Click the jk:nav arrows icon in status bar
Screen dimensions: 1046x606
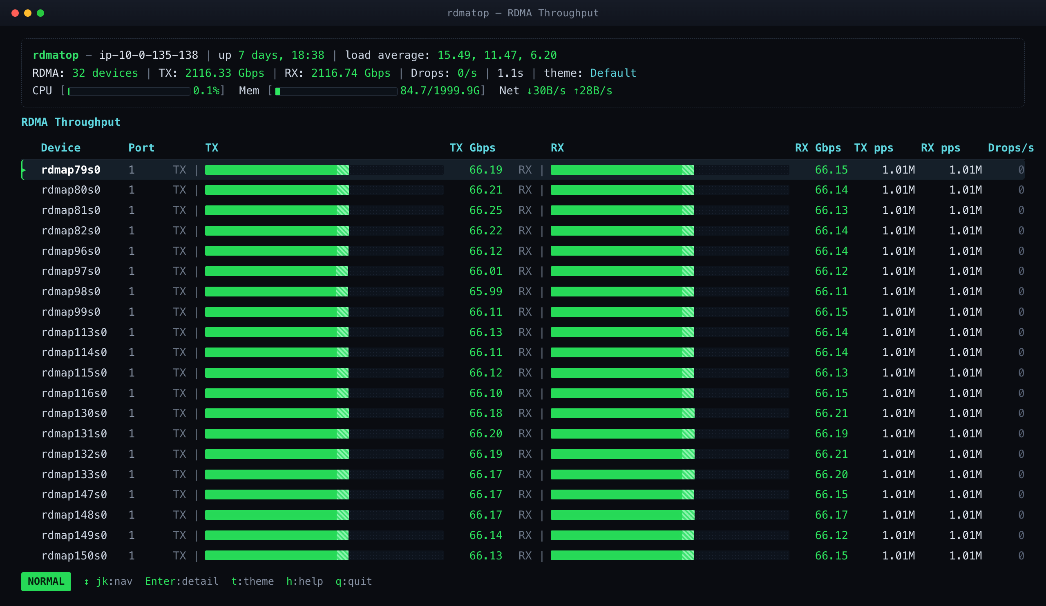coord(86,582)
